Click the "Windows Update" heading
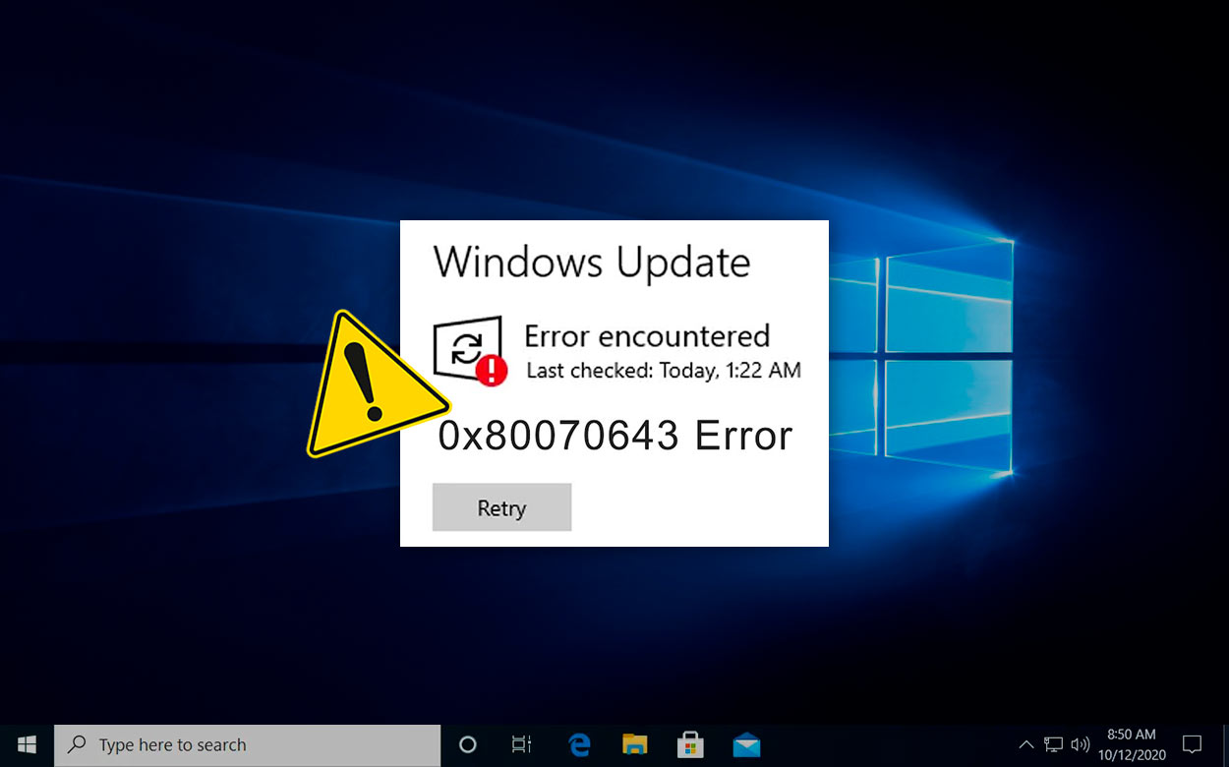 tap(592, 263)
